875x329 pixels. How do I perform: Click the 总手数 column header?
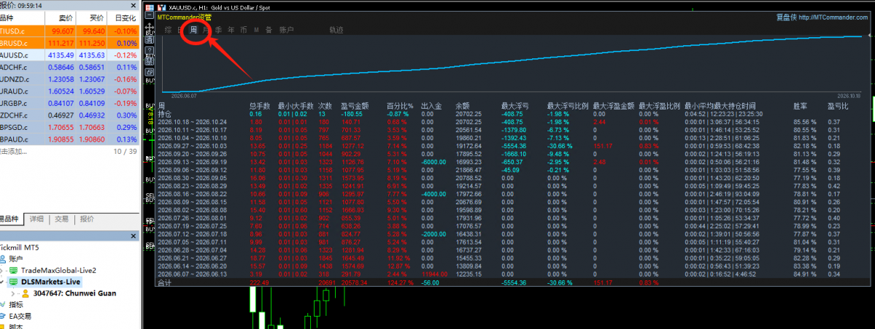pos(260,105)
